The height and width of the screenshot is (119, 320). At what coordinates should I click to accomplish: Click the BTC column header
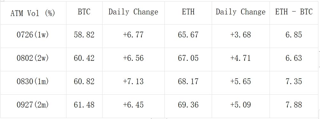pos(84,13)
